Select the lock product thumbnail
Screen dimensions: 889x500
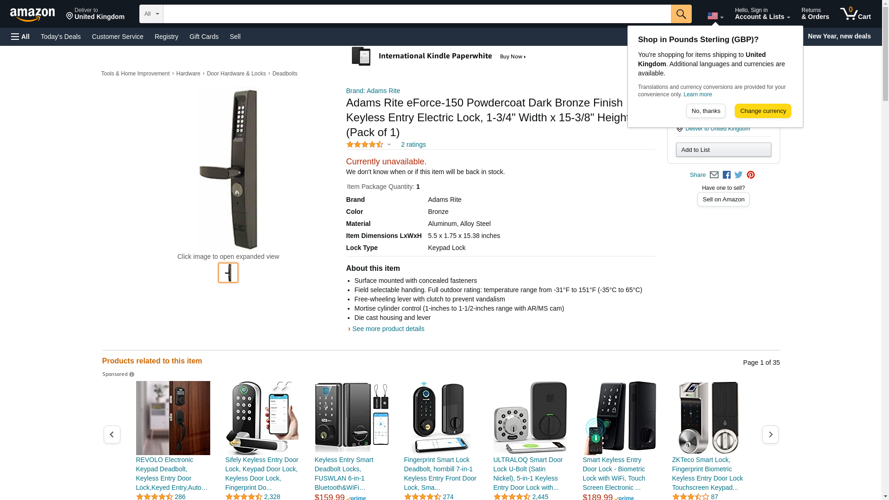click(x=228, y=273)
